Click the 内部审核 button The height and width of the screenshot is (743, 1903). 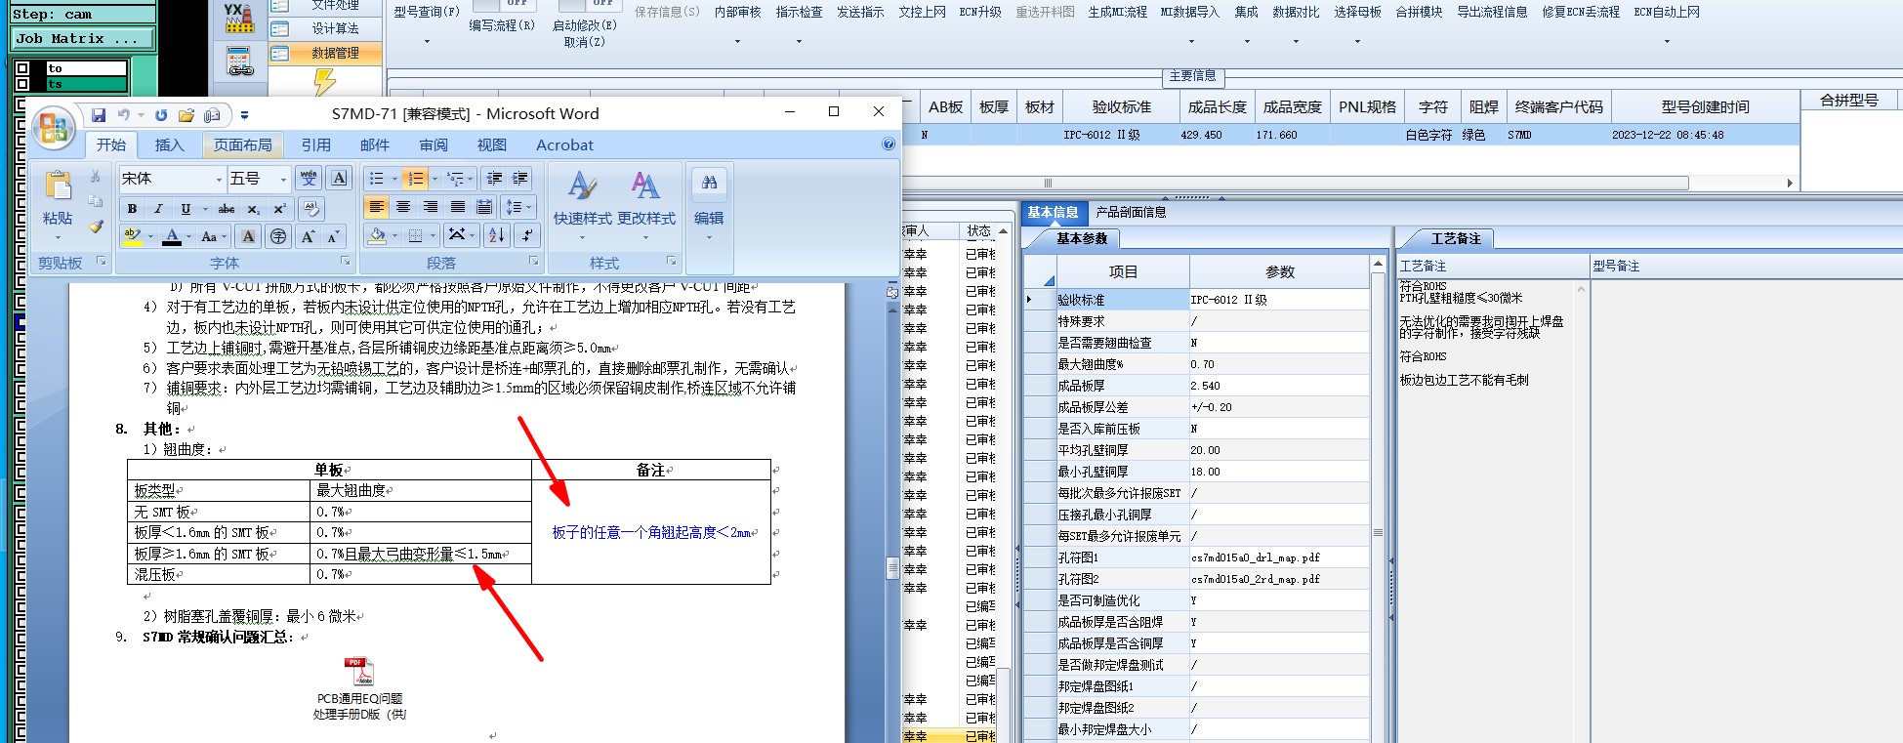(x=737, y=12)
